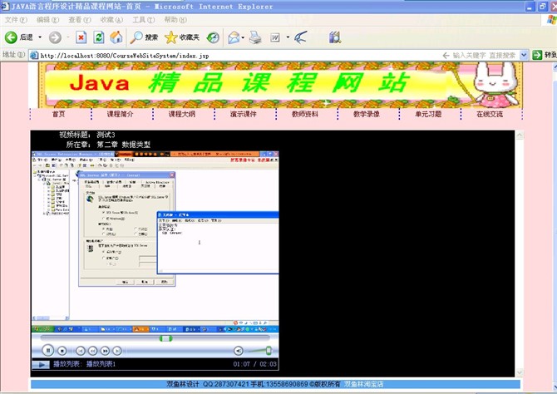Expand the search box dropdown arrow

tap(524, 55)
